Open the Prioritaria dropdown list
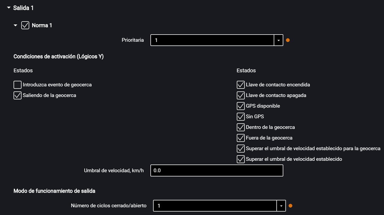 (278, 40)
